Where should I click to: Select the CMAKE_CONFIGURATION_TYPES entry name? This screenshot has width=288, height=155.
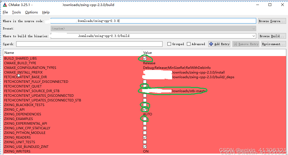click(30, 68)
